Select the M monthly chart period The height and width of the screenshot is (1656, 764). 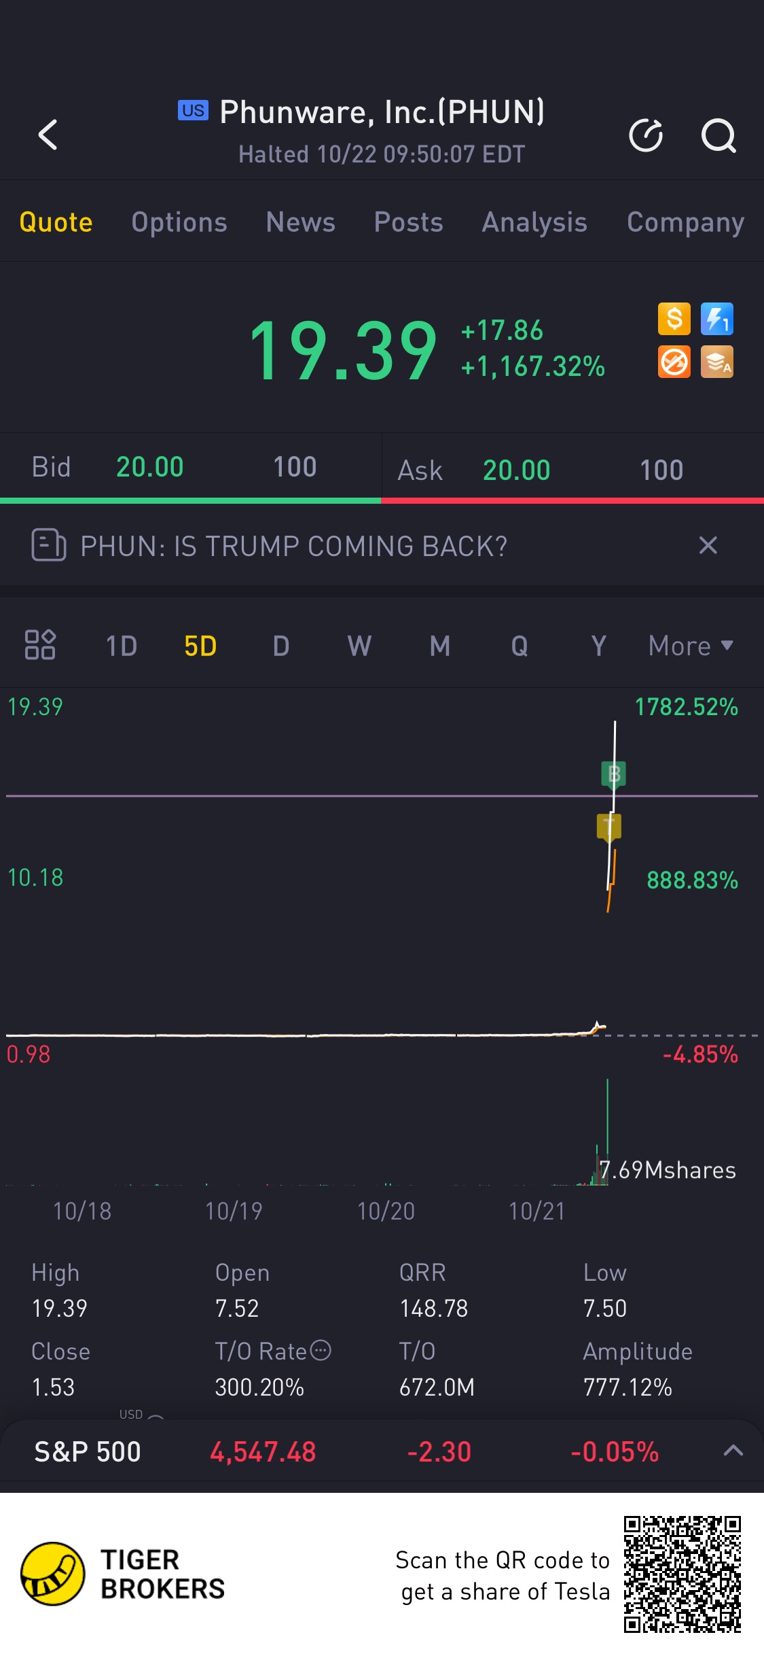click(x=440, y=646)
